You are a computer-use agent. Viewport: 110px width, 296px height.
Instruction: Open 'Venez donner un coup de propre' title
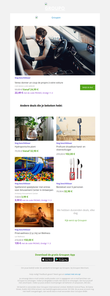[x=39, y=83]
